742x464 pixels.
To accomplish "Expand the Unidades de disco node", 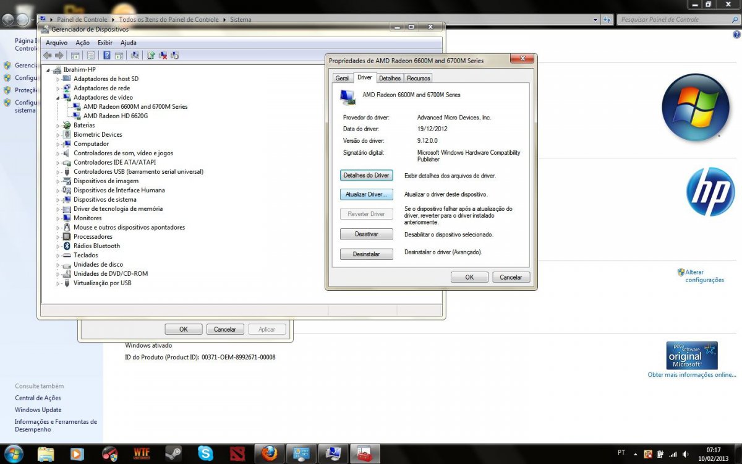I will coord(58,264).
